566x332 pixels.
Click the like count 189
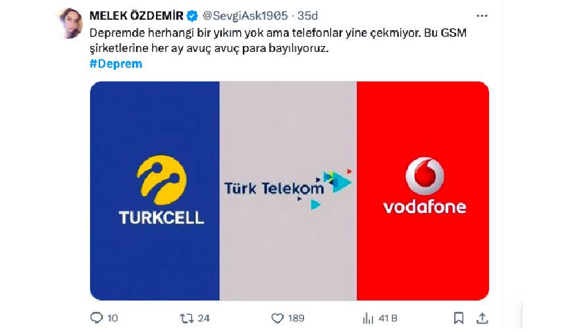click(296, 318)
